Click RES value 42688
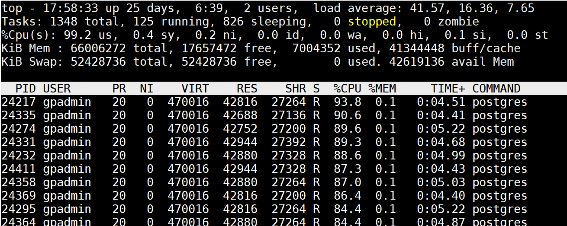Viewport: 567px width, 226px height. click(x=240, y=116)
